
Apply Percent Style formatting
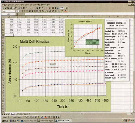coord(43,11)
